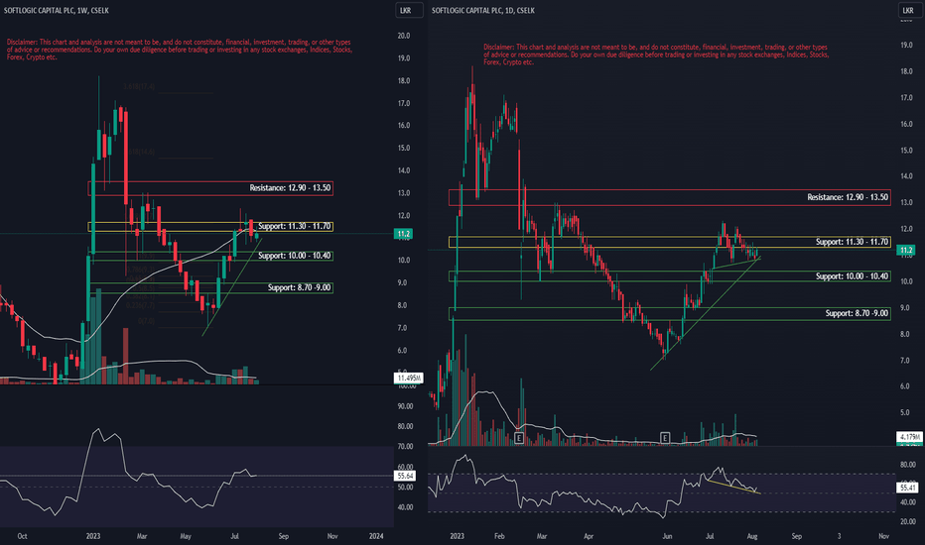The height and width of the screenshot is (545, 925).
Task: Click daily chart Support: 10.00 - 10.40 label
Action: [x=852, y=276]
